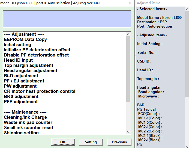
Task: Click the Model Name : Epson L800 text
Action: click(159, 18)
